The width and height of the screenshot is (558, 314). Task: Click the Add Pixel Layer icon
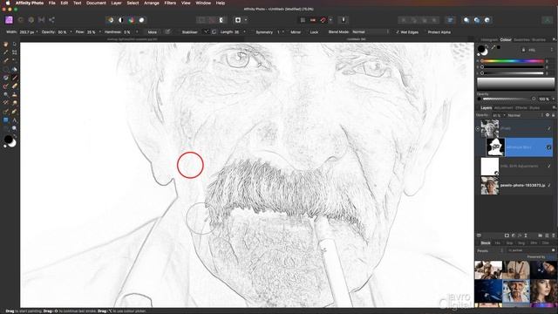pos(547,235)
